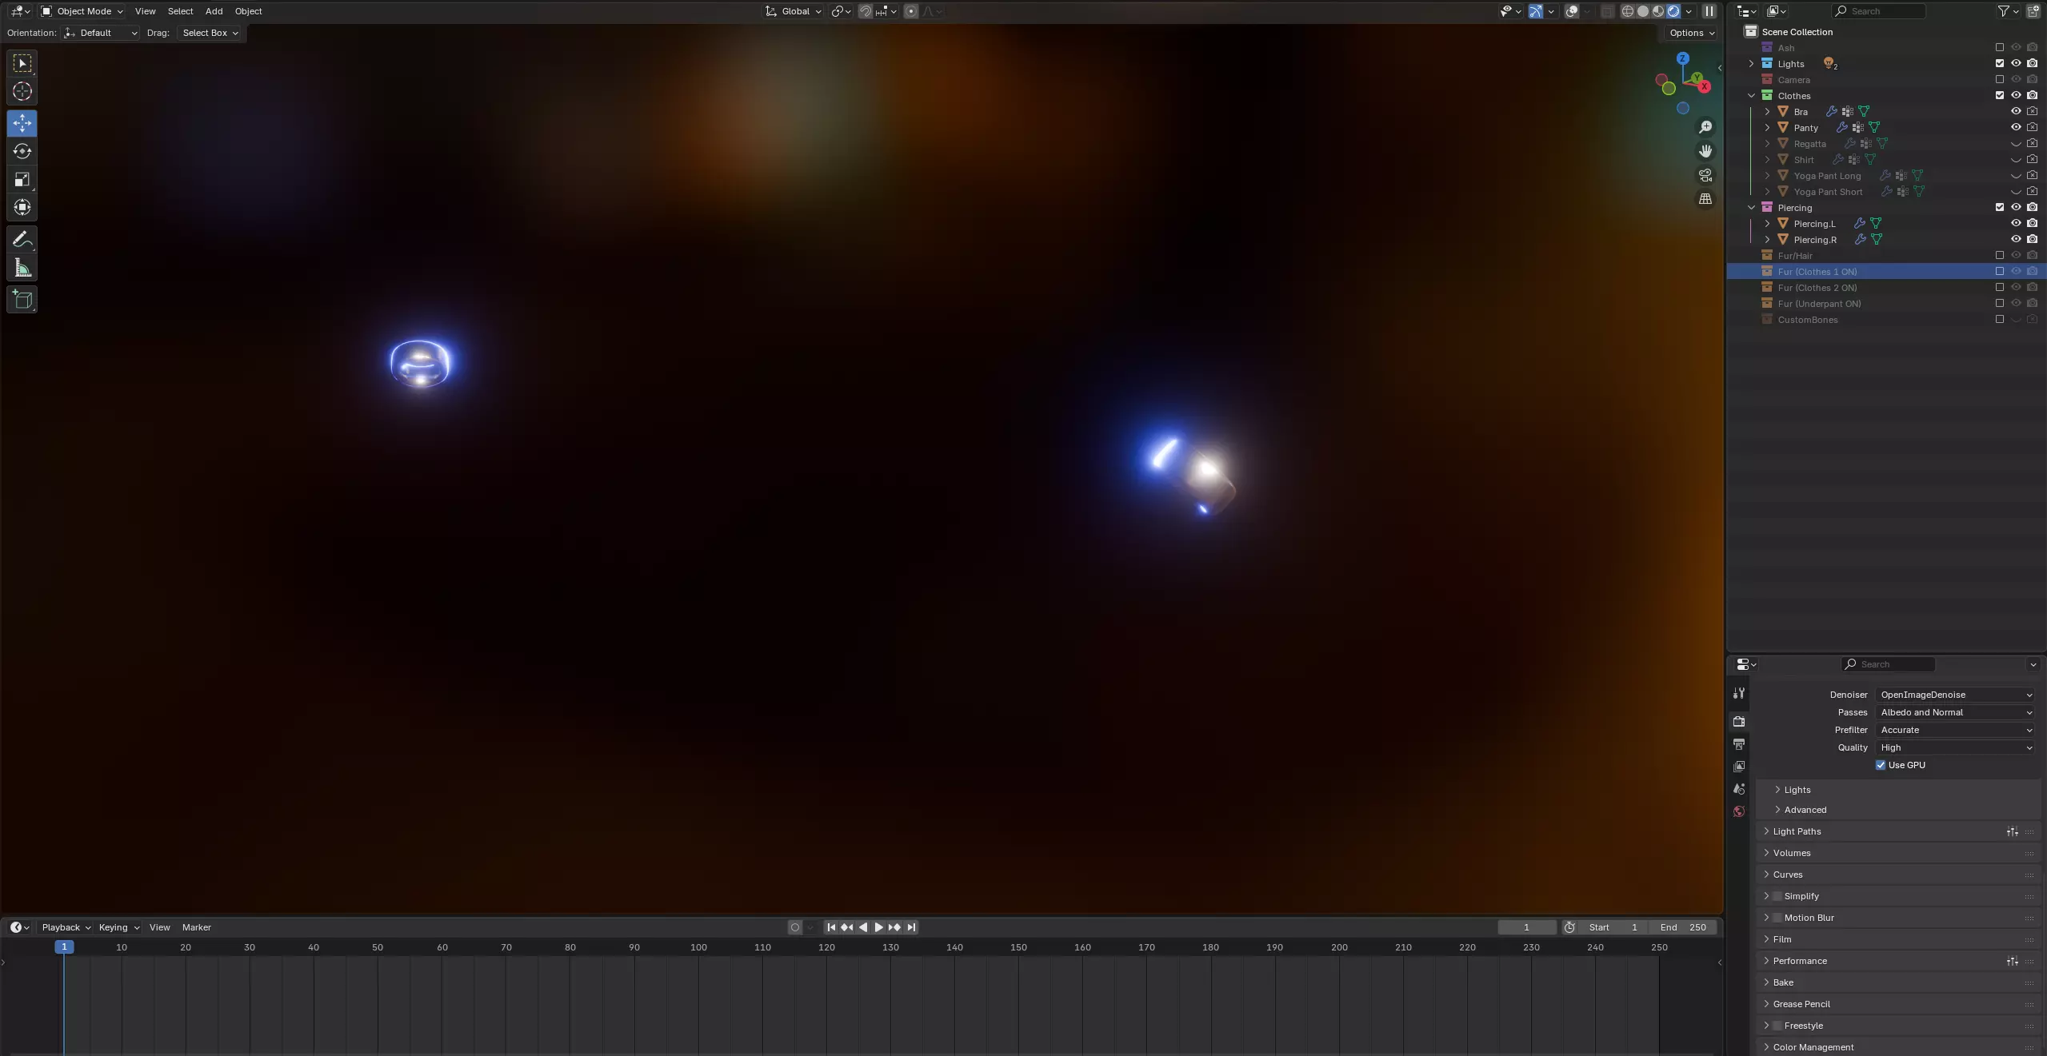
Task: Switch to perspective/orthographic grid view icon
Action: click(x=1705, y=199)
